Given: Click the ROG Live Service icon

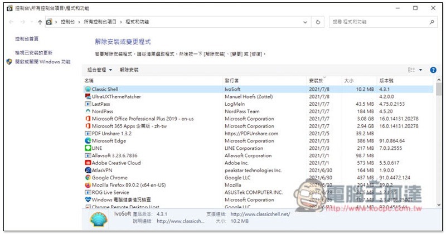Looking at the screenshot, I should tap(88, 193).
